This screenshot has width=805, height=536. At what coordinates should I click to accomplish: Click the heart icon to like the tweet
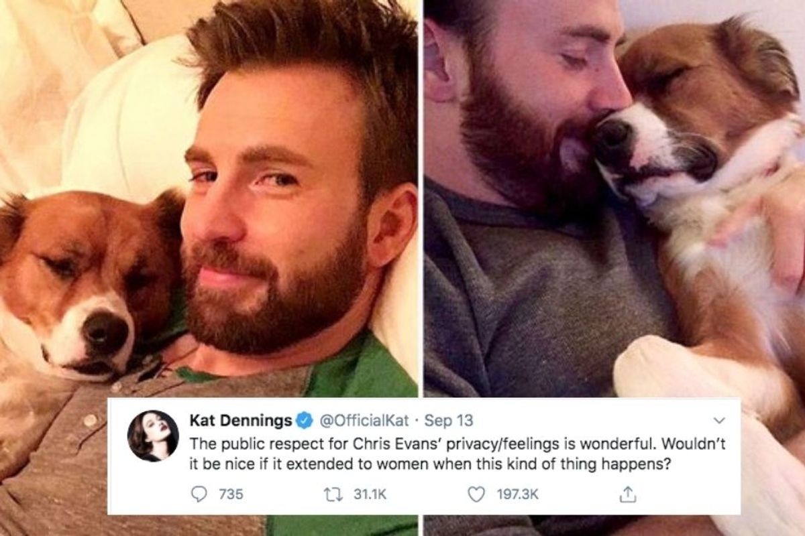(476, 494)
